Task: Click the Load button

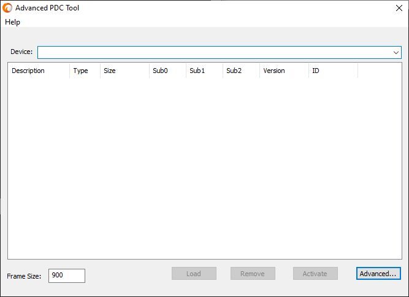Action: click(x=194, y=274)
